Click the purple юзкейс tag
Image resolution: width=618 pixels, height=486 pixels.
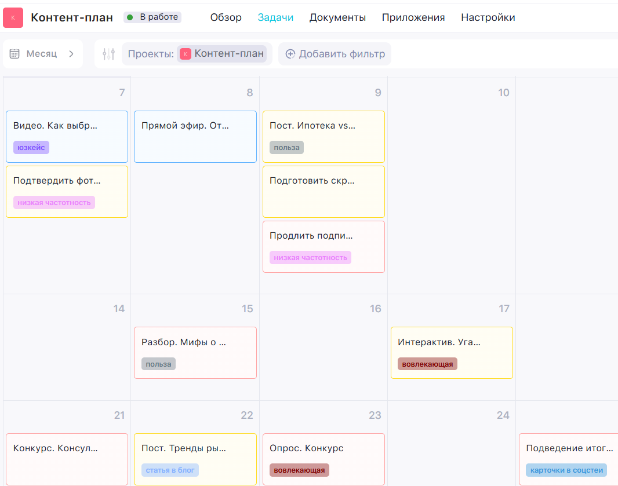tap(31, 148)
